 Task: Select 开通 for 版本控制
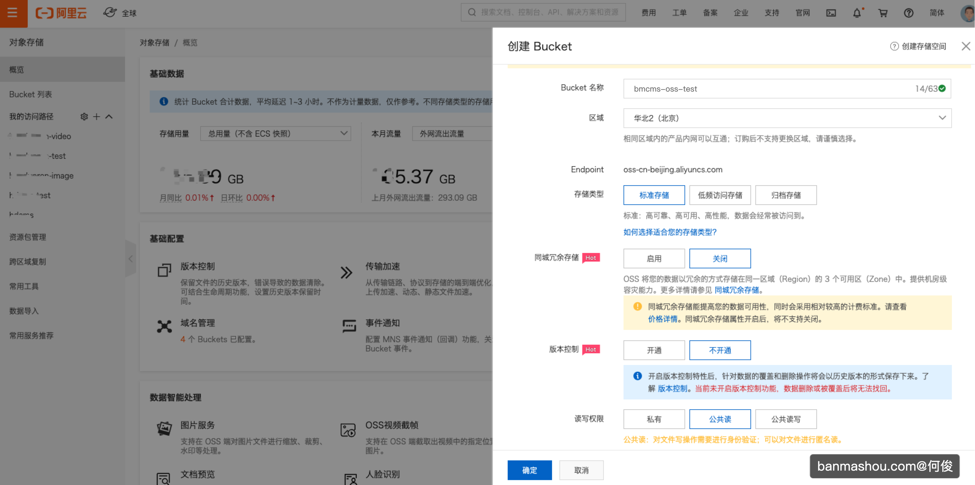[654, 350]
